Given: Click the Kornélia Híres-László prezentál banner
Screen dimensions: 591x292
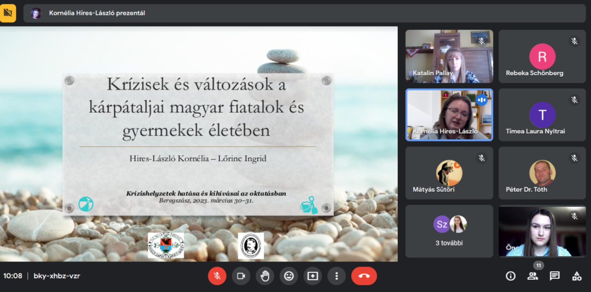Looking at the screenshot, I should 97,13.
